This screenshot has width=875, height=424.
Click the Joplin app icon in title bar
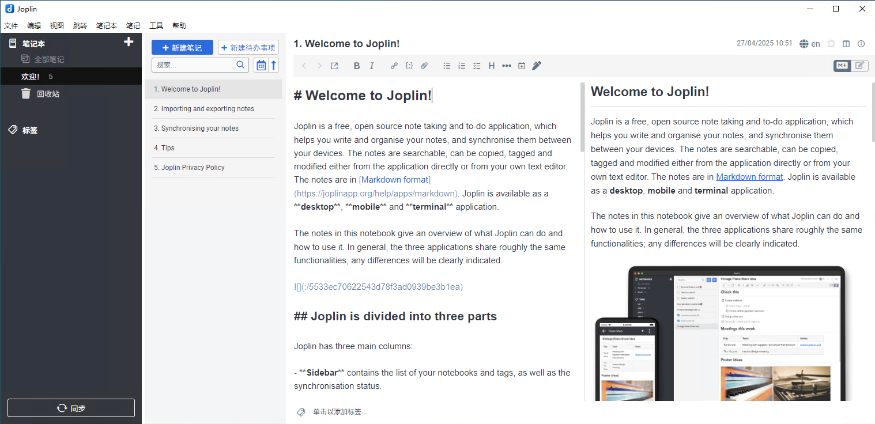pyautogui.click(x=9, y=9)
